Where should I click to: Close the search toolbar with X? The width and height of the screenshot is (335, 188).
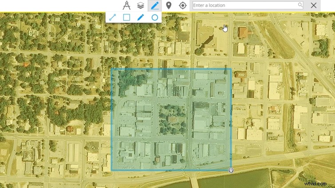point(314,5)
